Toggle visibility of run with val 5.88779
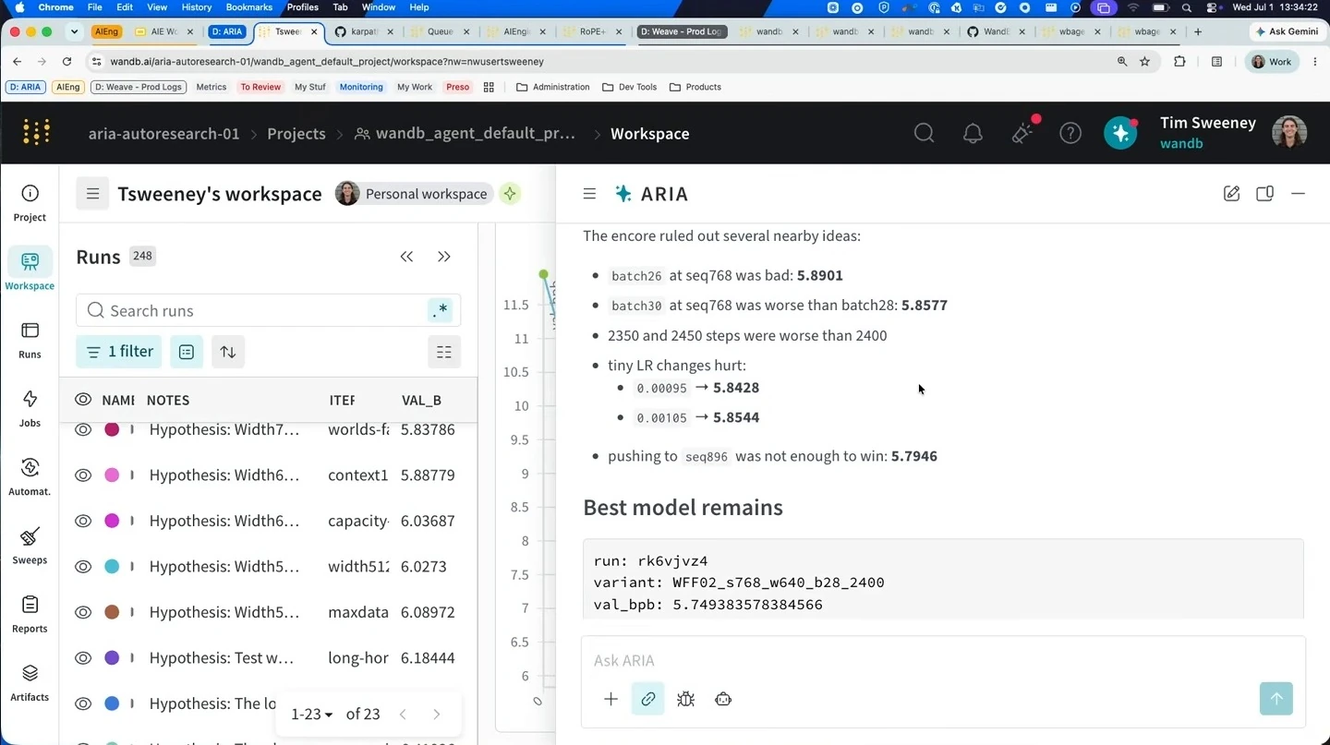This screenshot has width=1330, height=745. pyautogui.click(x=83, y=475)
